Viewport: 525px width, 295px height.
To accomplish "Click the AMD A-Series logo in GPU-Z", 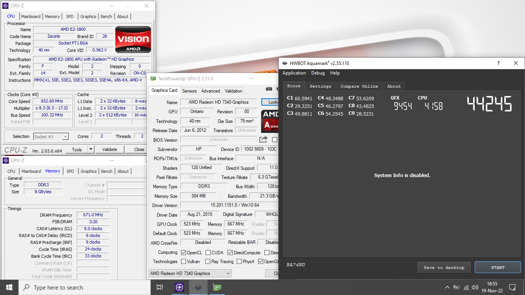I will [x=270, y=121].
